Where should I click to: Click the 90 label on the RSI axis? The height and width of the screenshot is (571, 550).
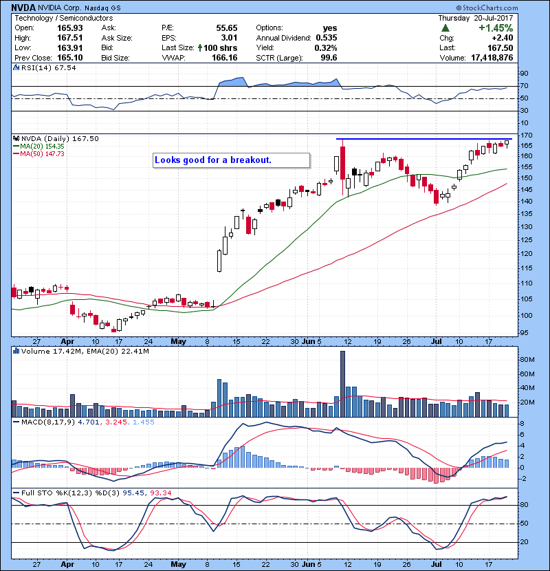pyautogui.click(x=524, y=73)
